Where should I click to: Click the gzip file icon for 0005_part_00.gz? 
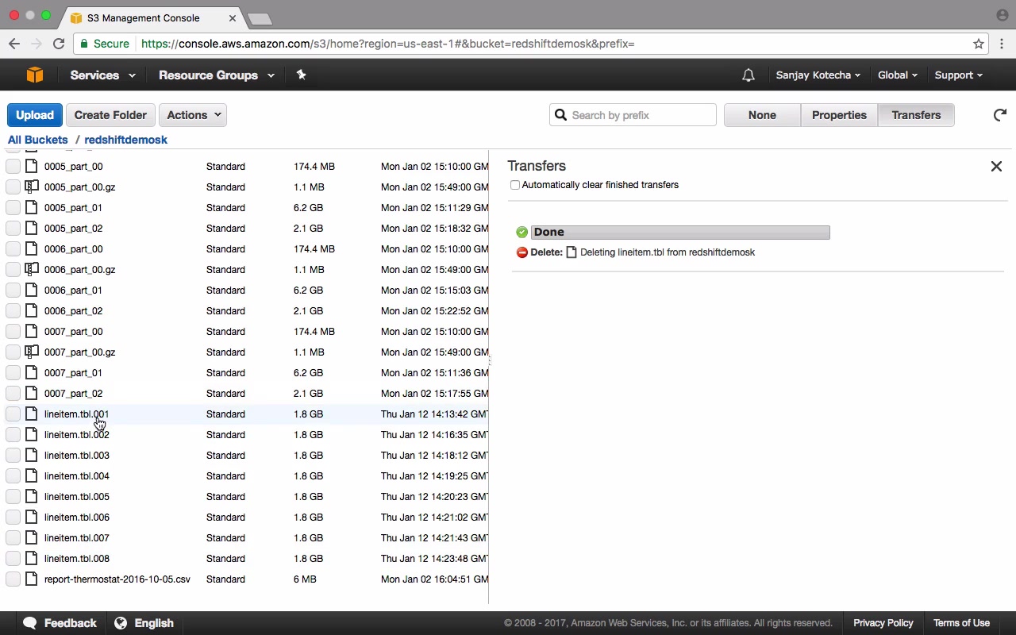point(31,187)
